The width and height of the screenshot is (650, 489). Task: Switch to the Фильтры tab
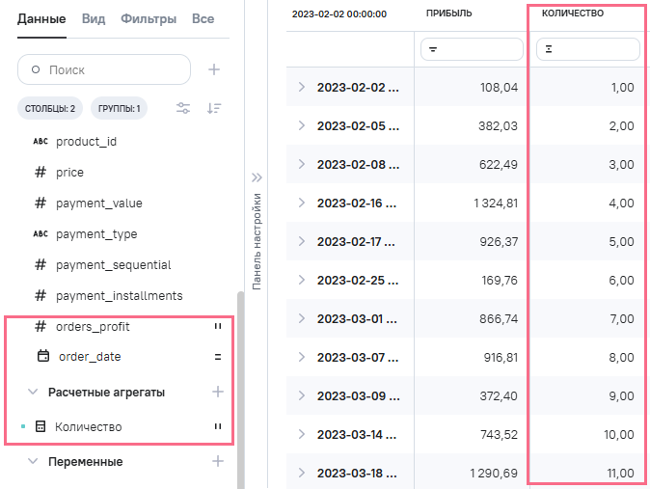click(x=149, y=18)
